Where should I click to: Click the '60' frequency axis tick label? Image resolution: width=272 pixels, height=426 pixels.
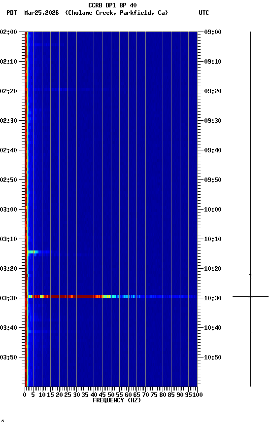[128, 395]
